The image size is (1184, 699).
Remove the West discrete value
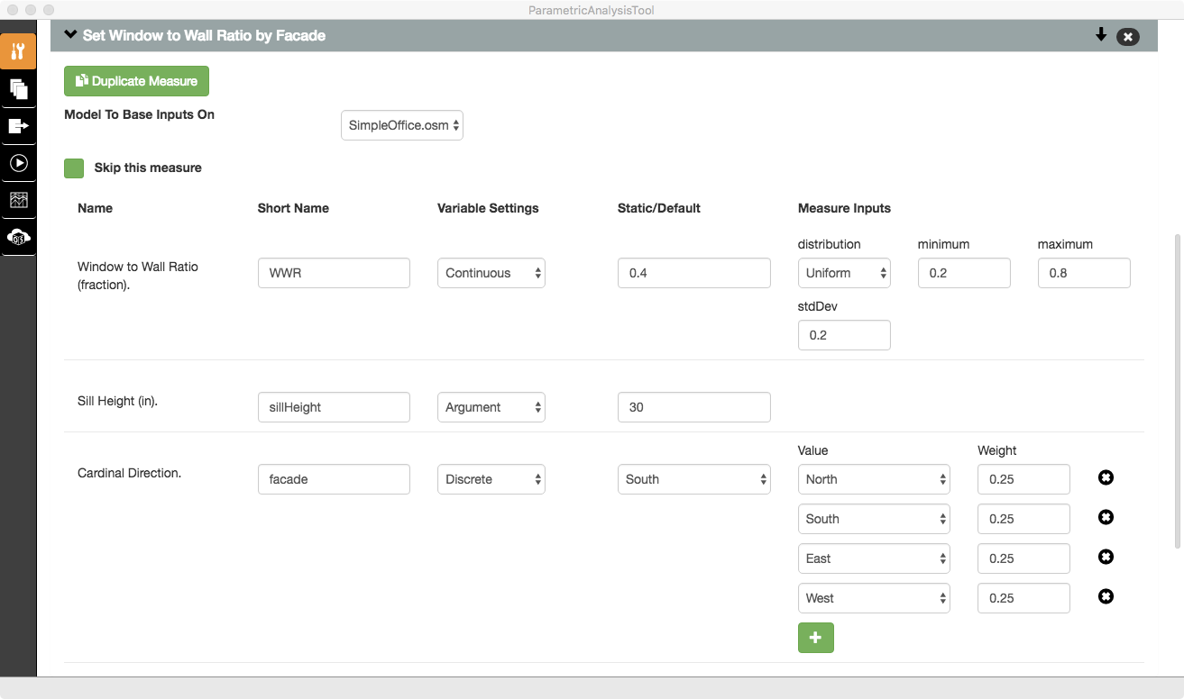point(1106,596)
